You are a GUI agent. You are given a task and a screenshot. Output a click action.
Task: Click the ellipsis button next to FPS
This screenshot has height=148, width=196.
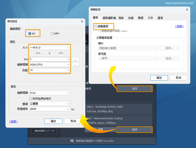tap(75, 59)
